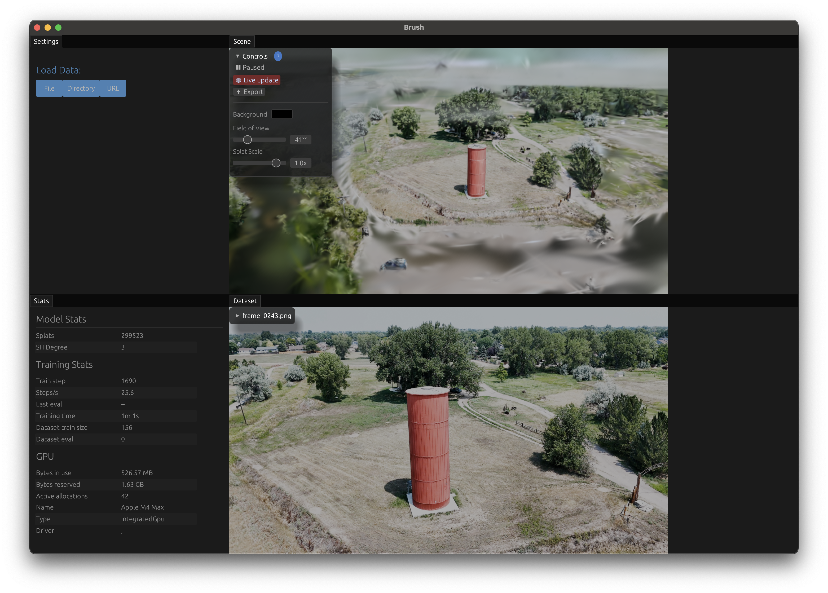Image resolution: width=828 pixels, height=593 pixels.
Task: Select the Settings tab
Action: coord(46,42)
